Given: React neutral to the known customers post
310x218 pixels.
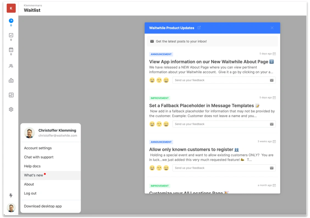Looking at the screenshot, I should (159, 168).
